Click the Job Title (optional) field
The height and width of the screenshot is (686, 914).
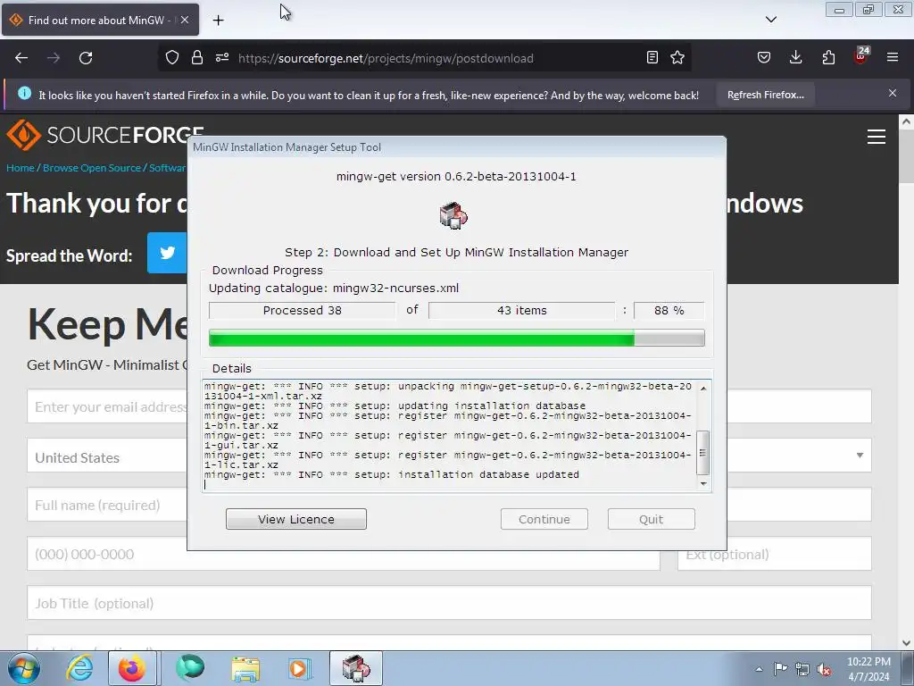(x=450, y=603)
